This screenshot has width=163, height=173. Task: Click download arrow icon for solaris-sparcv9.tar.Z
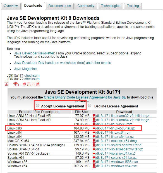pyautogui.click(x=94, y=145)
